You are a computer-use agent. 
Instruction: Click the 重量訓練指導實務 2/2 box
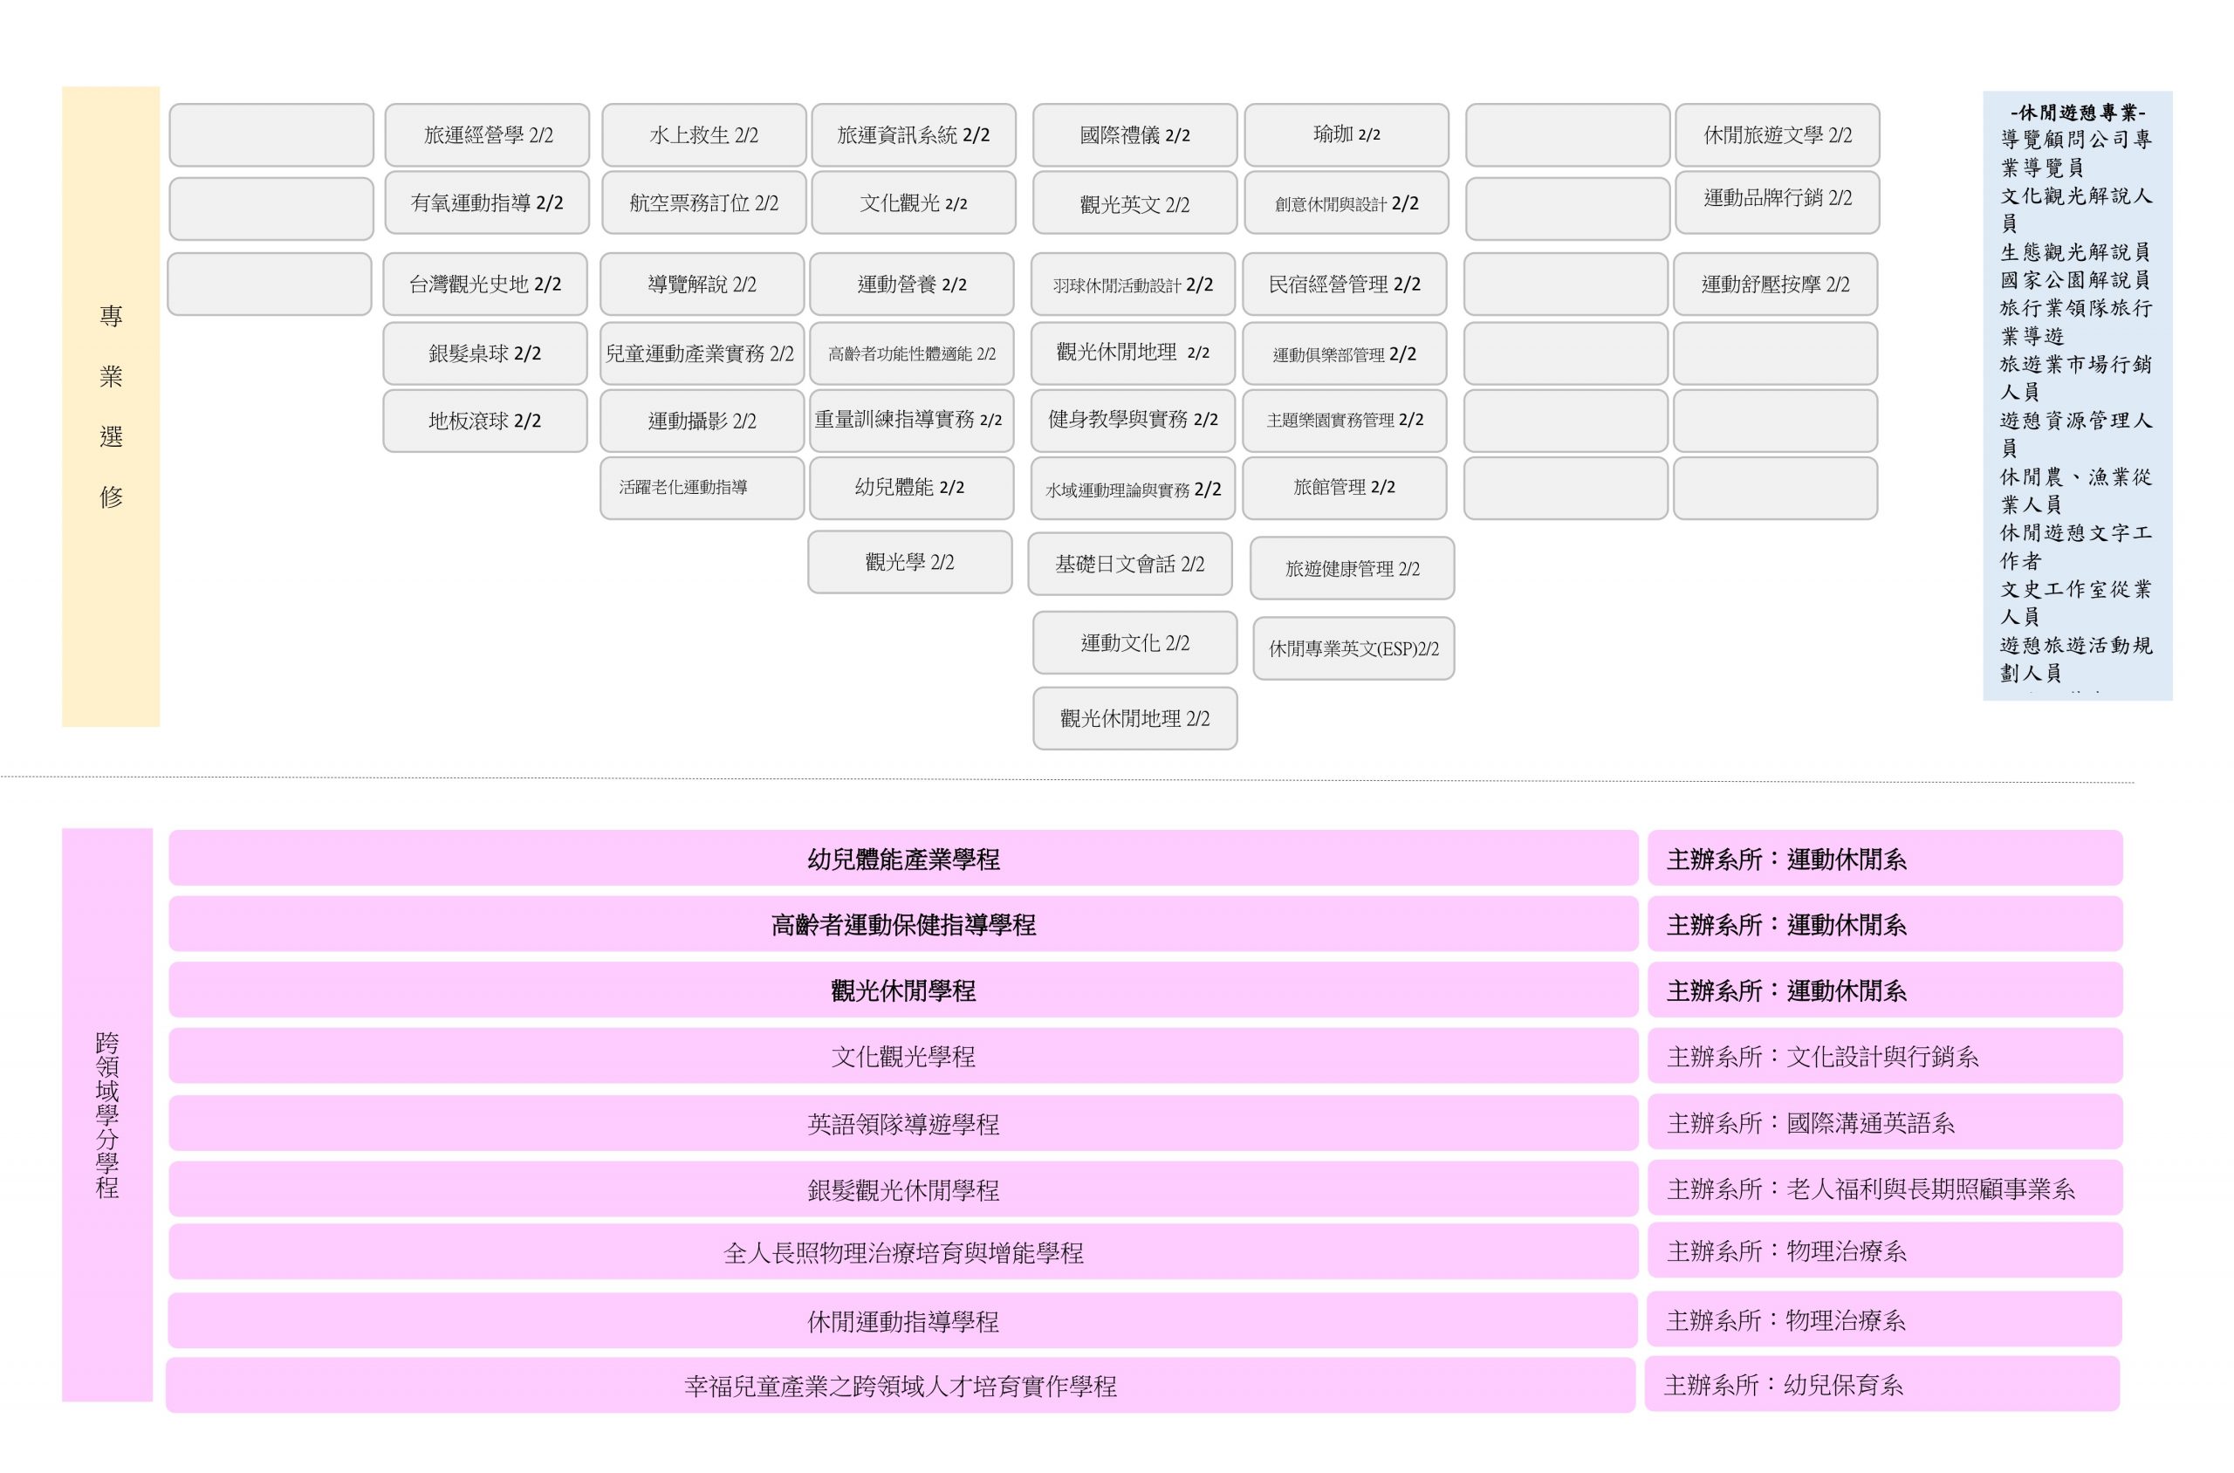(912, 421)
